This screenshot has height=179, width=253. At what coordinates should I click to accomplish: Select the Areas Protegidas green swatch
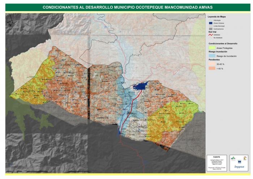tap(211, 48)
